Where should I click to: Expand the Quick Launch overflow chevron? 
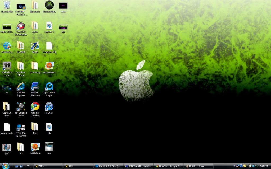pos(28,165)
